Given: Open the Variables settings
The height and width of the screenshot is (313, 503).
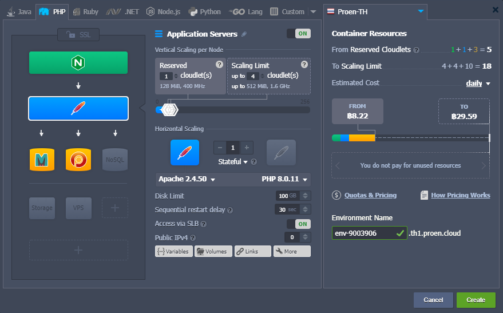Looking at the screenshot, I should point(174,251).
